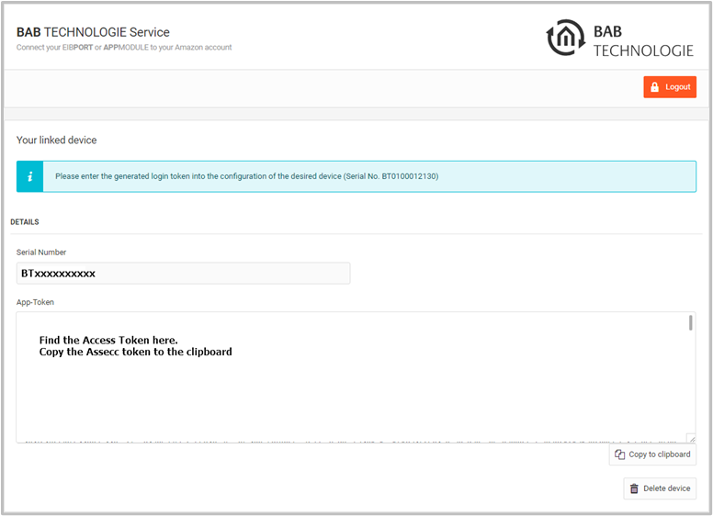Image resolution: width=713 pixels, height=516 pixels.
Task: Click the App-Token text area scrollbar
Action: [x=690, y=323]
